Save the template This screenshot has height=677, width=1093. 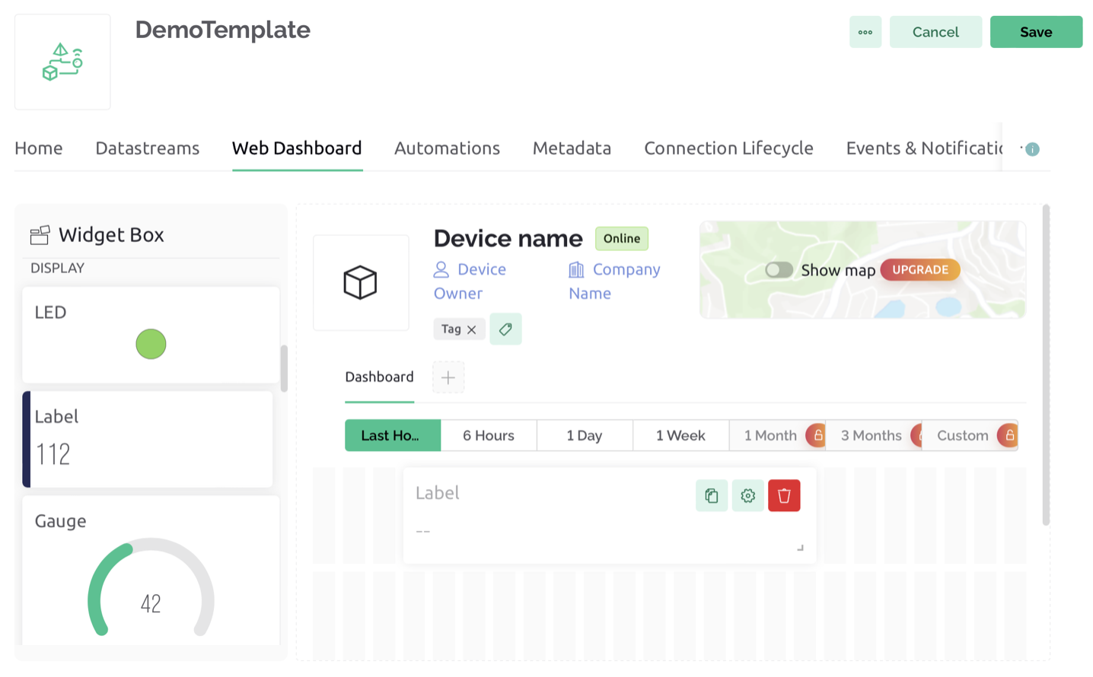1036,32
